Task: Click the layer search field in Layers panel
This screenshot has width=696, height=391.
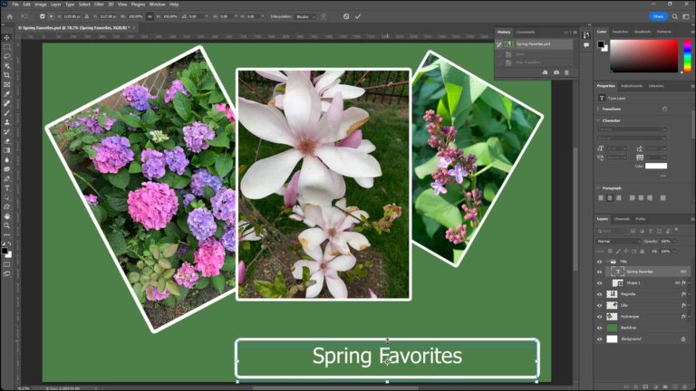Action: tap(612, 231)
